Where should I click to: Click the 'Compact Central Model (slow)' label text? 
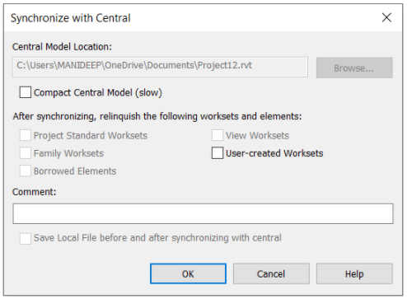98,93
